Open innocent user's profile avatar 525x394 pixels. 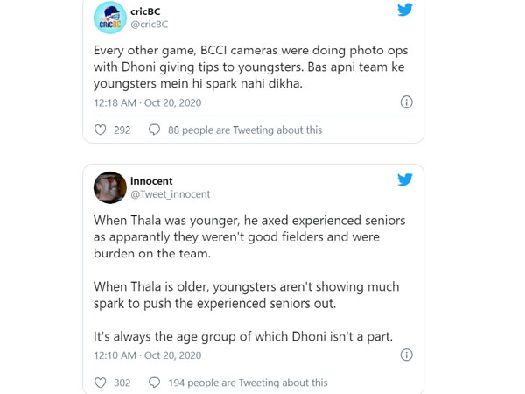[108, 186]
